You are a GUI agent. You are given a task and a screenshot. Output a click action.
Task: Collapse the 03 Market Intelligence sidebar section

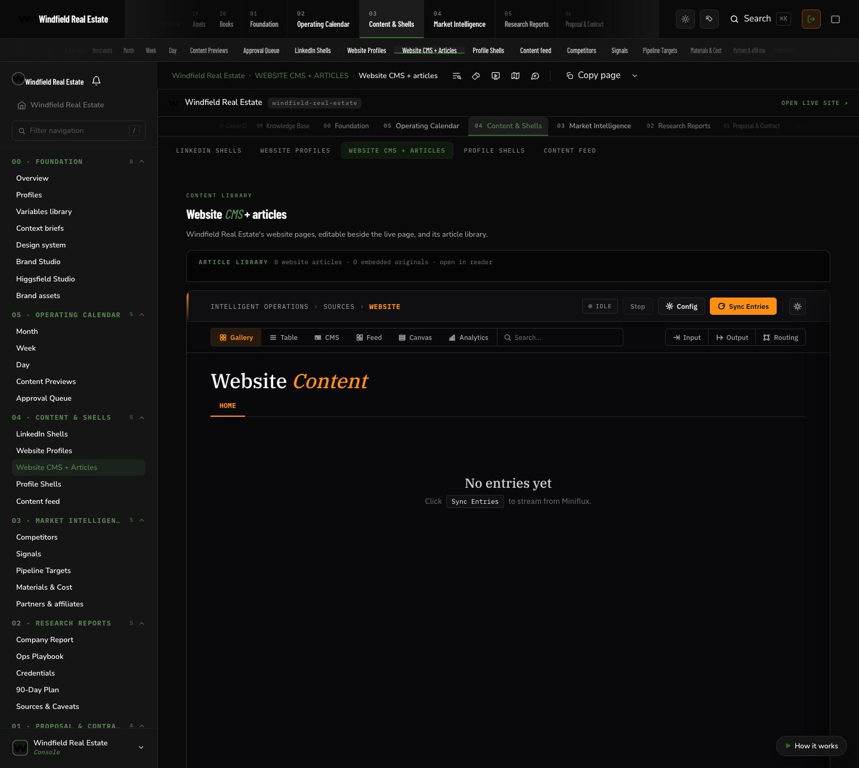(x=142, y=521)
